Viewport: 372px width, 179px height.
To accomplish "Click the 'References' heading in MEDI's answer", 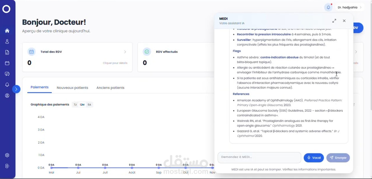I will point(241,94).
